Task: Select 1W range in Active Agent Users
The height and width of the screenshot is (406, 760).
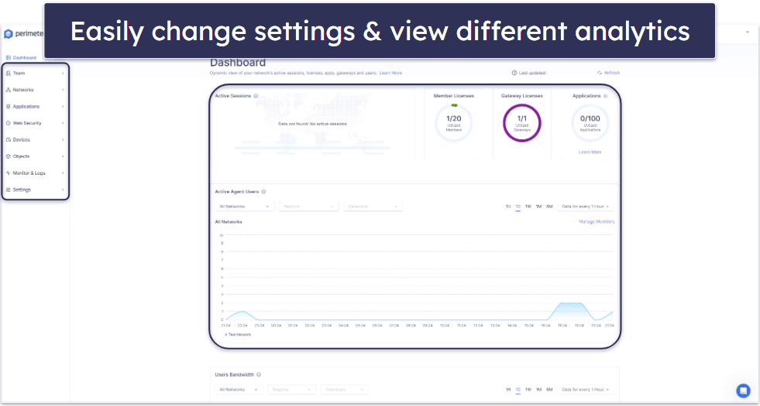Action: click(528, 206)
